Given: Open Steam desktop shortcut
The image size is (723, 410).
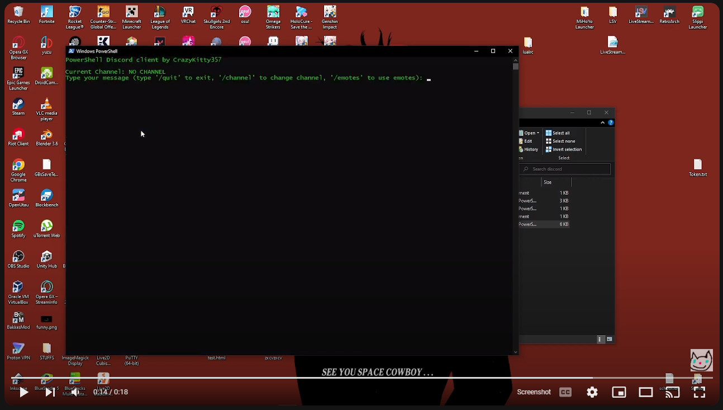Looking at the screenshot, I should (18, 107).
